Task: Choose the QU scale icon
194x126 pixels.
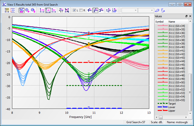Action: click(54, 11)
